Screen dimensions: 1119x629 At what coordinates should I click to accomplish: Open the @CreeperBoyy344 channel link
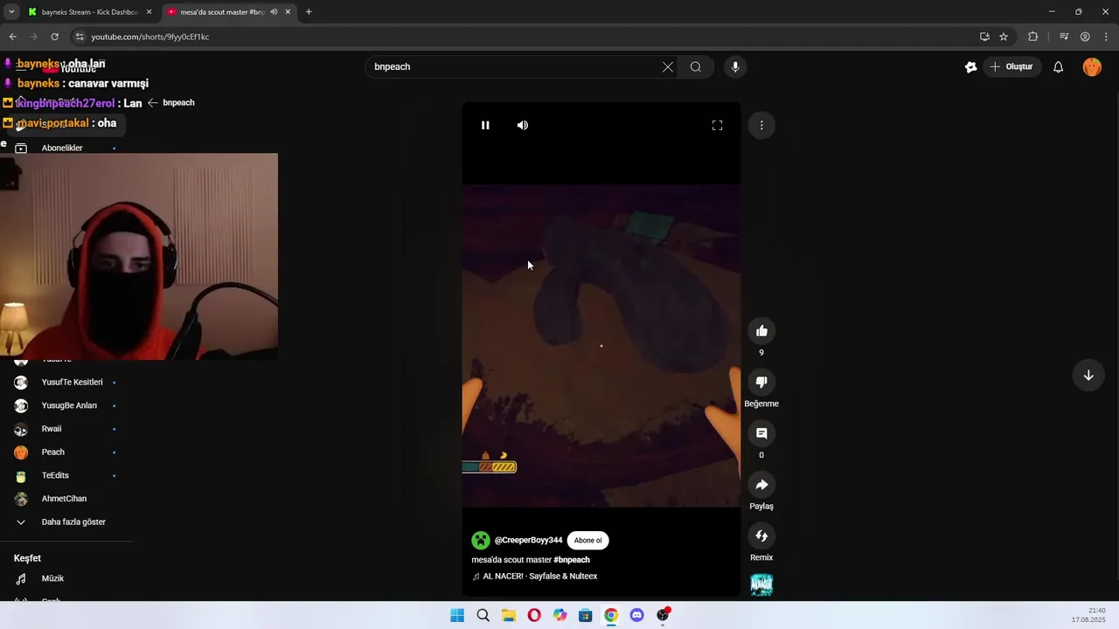[528, 540]
